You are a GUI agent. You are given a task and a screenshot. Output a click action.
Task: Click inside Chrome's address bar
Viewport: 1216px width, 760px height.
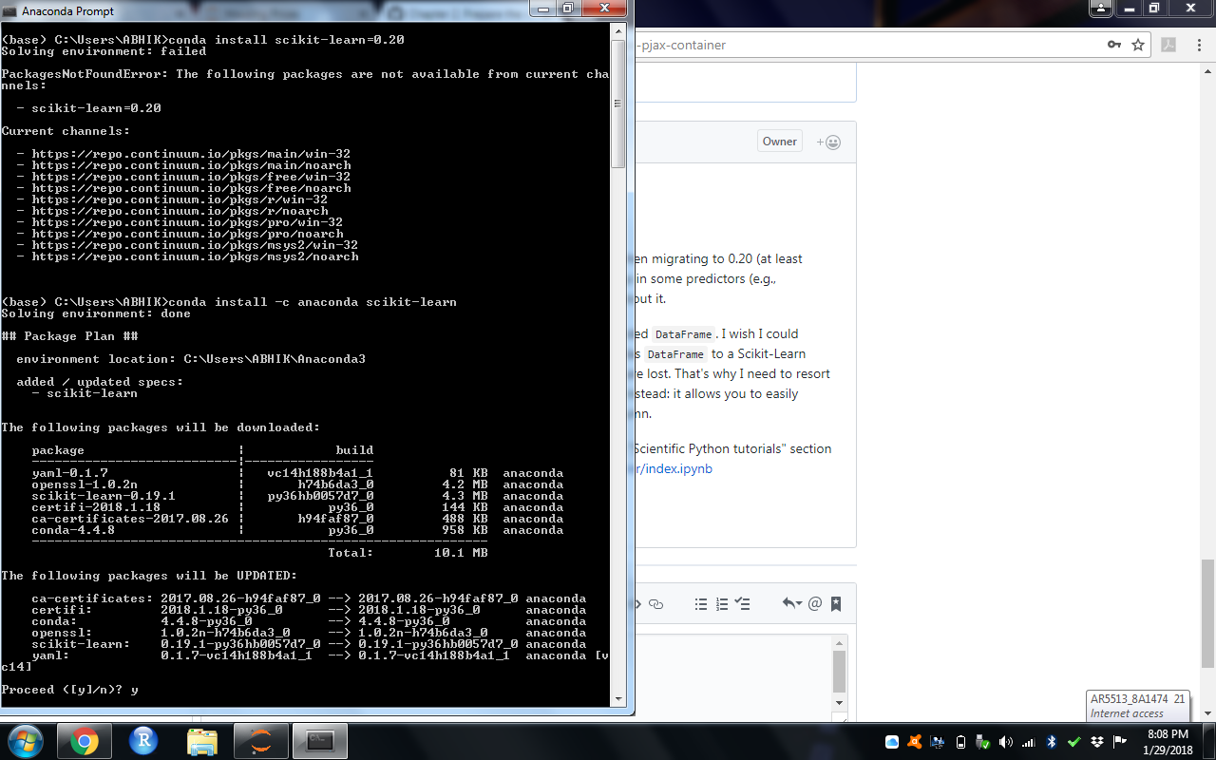pyautogui.click(x=855, y=45)
